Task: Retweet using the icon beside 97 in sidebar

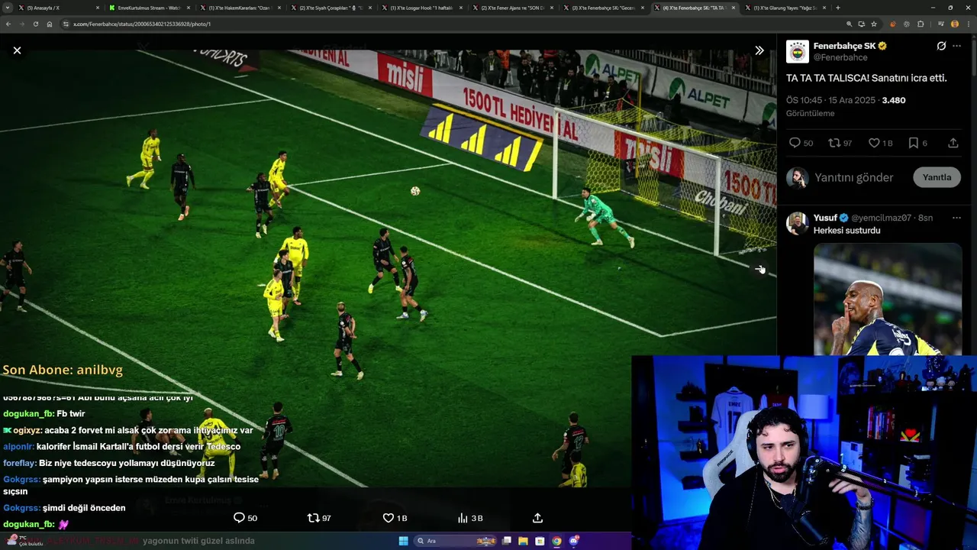Action: [834, 143]
